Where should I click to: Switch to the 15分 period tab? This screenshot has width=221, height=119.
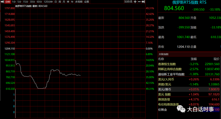tap(26, 2)
